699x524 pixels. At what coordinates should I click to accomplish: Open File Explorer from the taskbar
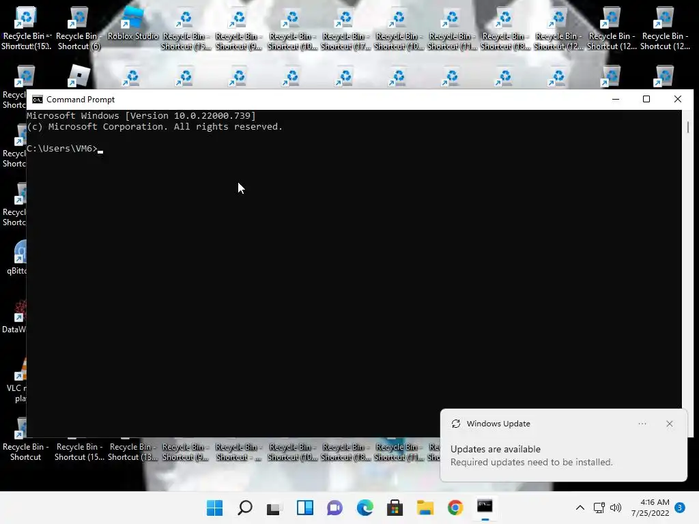tap(425, 508)
